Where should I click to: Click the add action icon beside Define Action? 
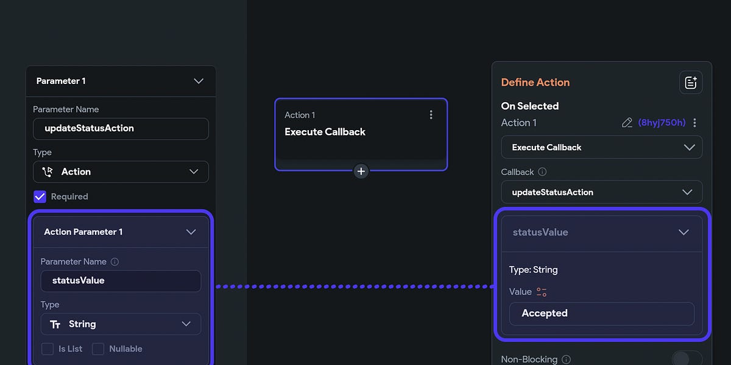click(691, 82)
